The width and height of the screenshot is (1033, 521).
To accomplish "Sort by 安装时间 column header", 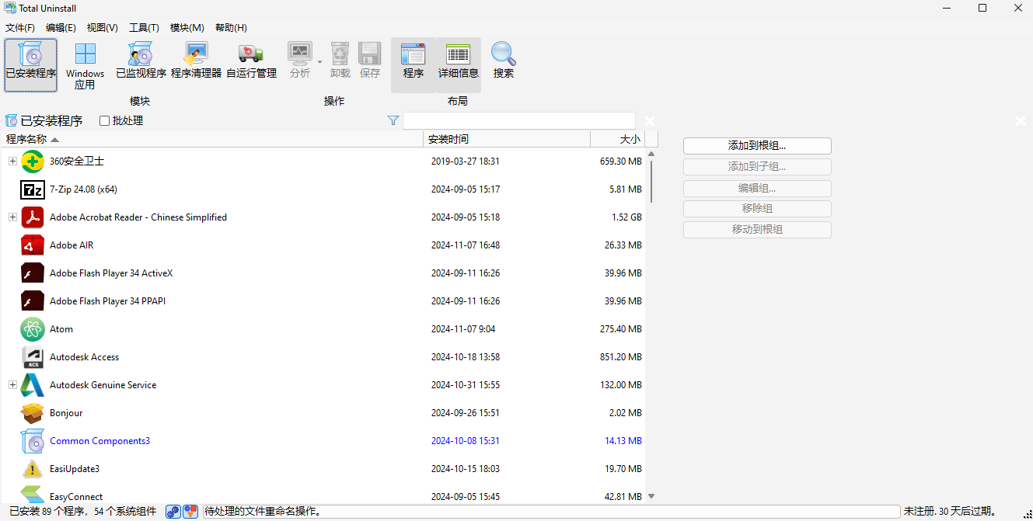I will (507, 139).
